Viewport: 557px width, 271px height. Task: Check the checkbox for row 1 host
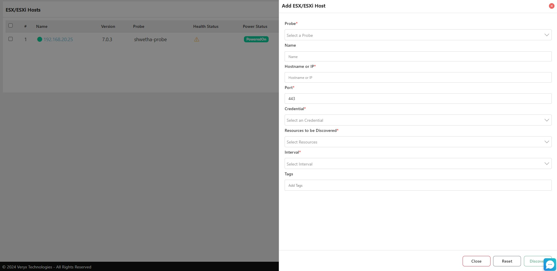(11, 39)
